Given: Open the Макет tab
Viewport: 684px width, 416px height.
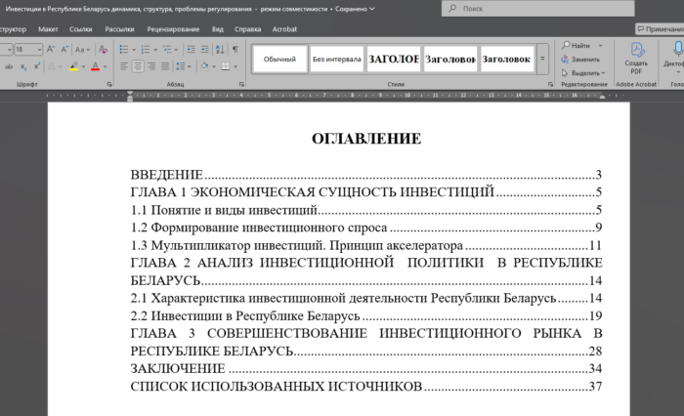Looking at the screenshot, I should tap(48, 29).
